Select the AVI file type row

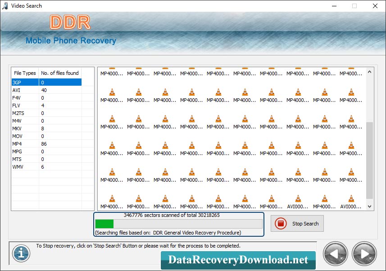click(x=46, y=90)
